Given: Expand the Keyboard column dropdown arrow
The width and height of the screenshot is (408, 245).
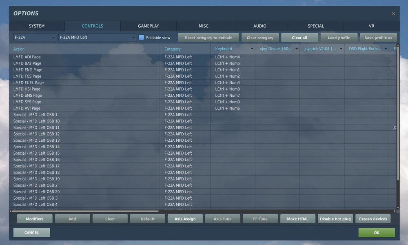Looking at the screenshot, I should tap(252, 49).
